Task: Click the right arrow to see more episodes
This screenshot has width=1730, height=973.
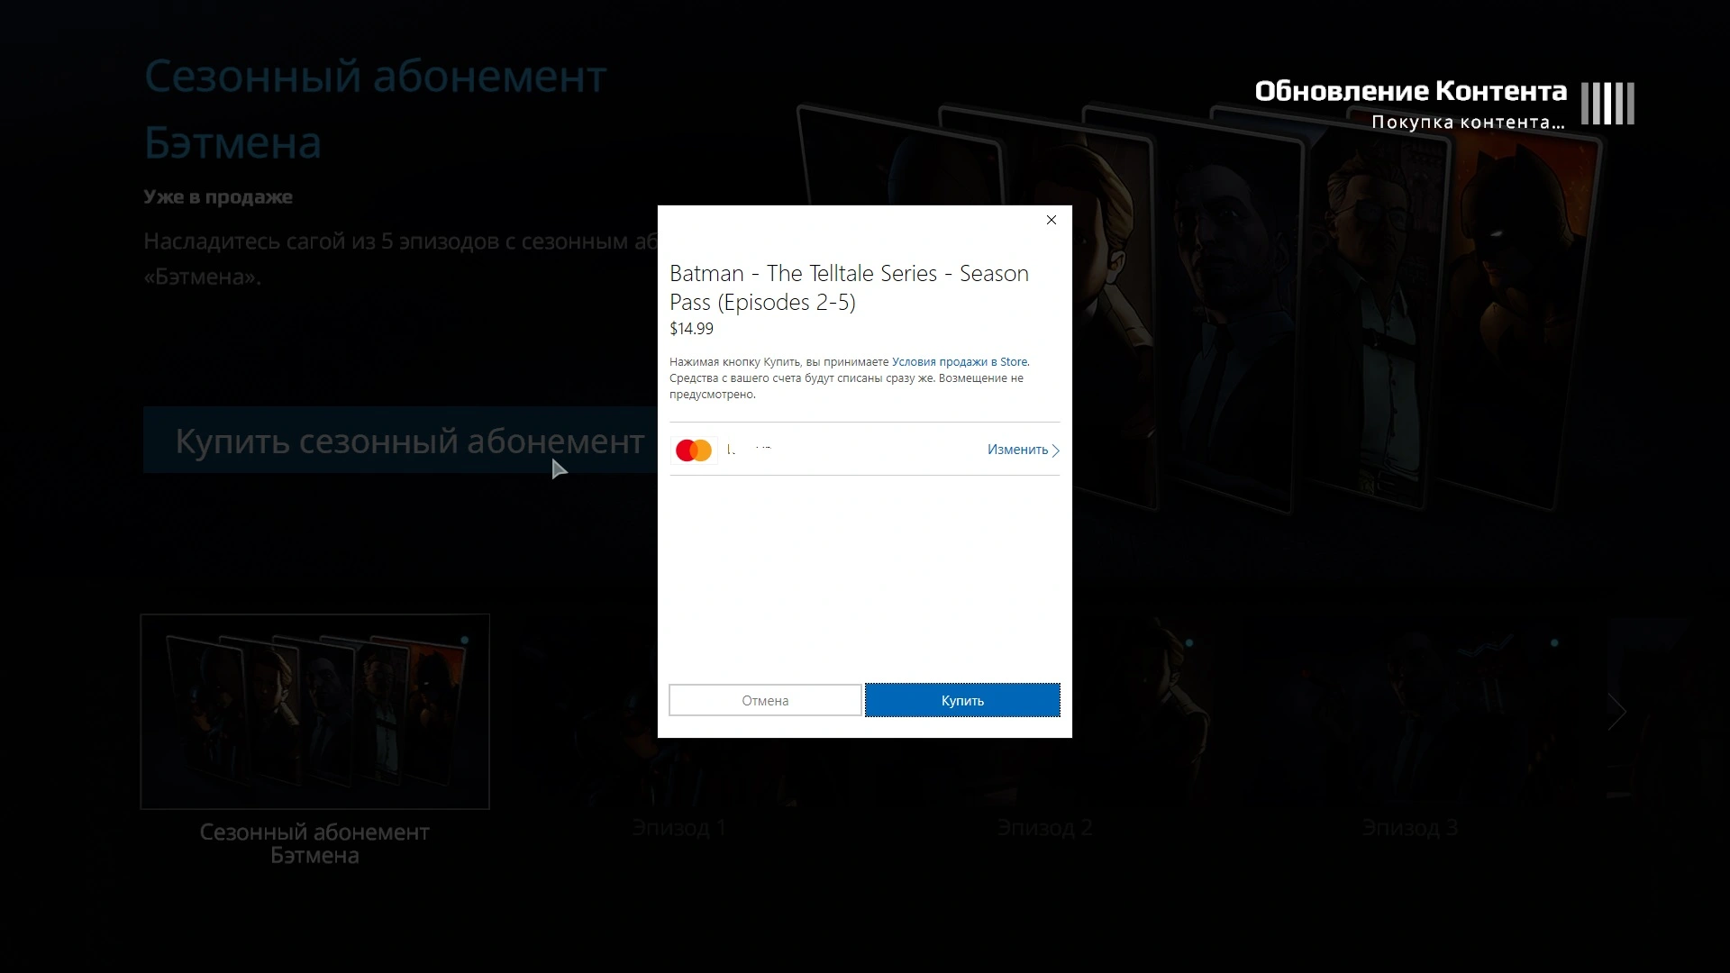Action: click(1617, 712)
